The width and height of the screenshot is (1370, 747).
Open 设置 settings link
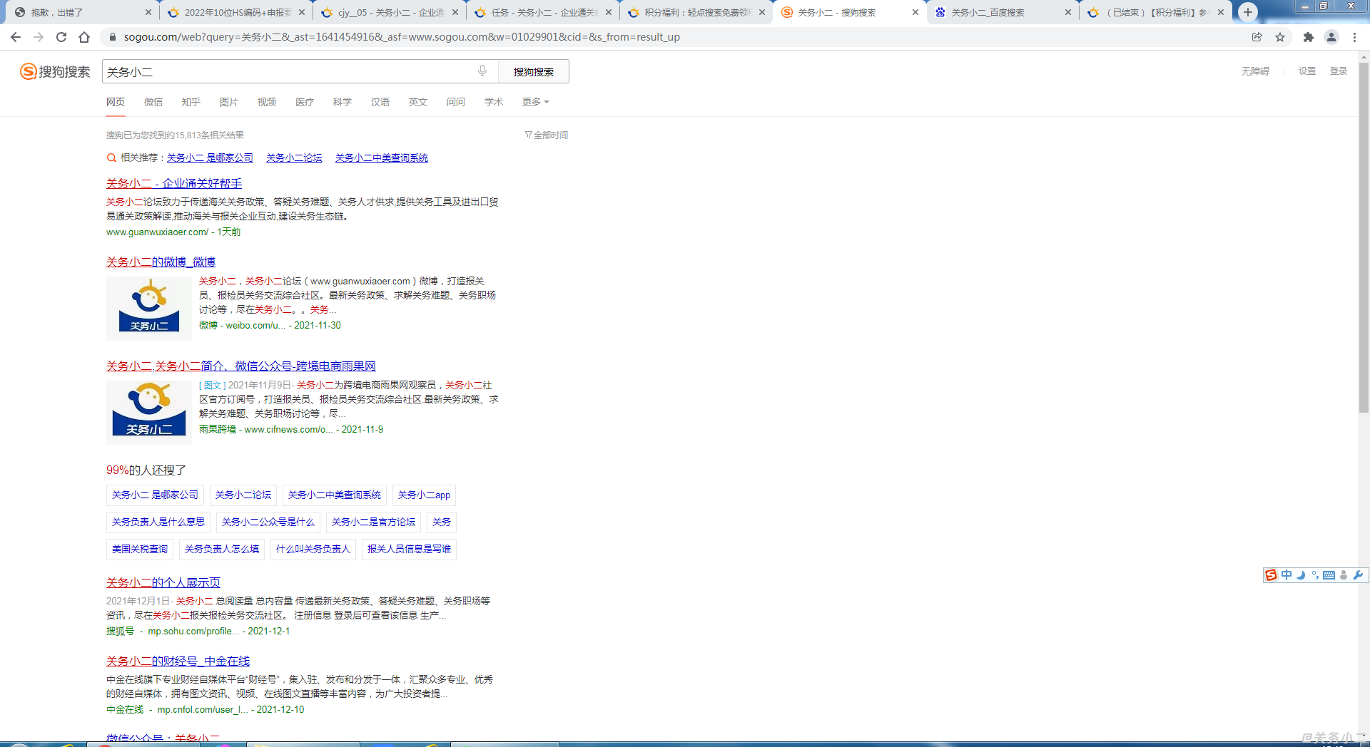tap(1307, 71)
